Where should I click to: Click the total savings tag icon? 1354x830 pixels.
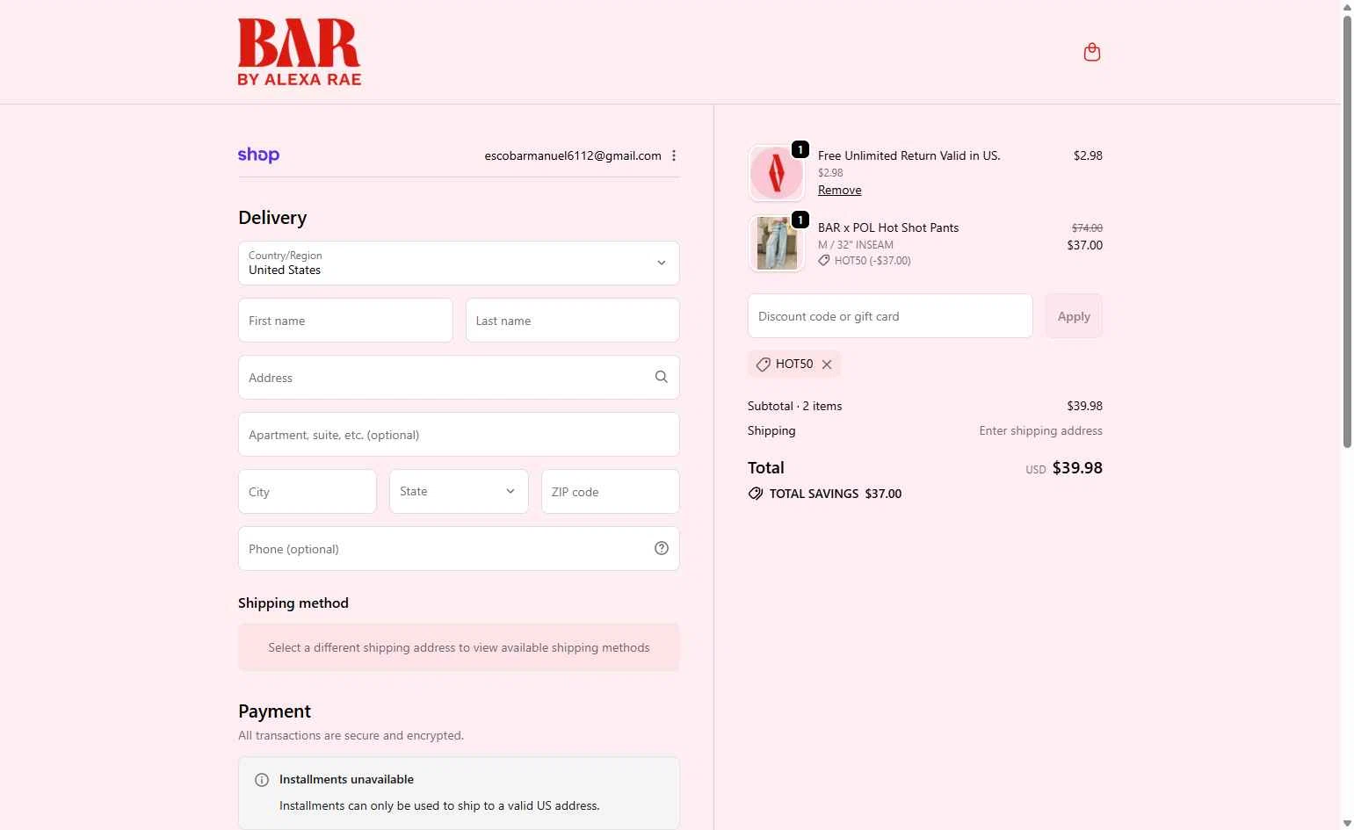click(756, 494)
